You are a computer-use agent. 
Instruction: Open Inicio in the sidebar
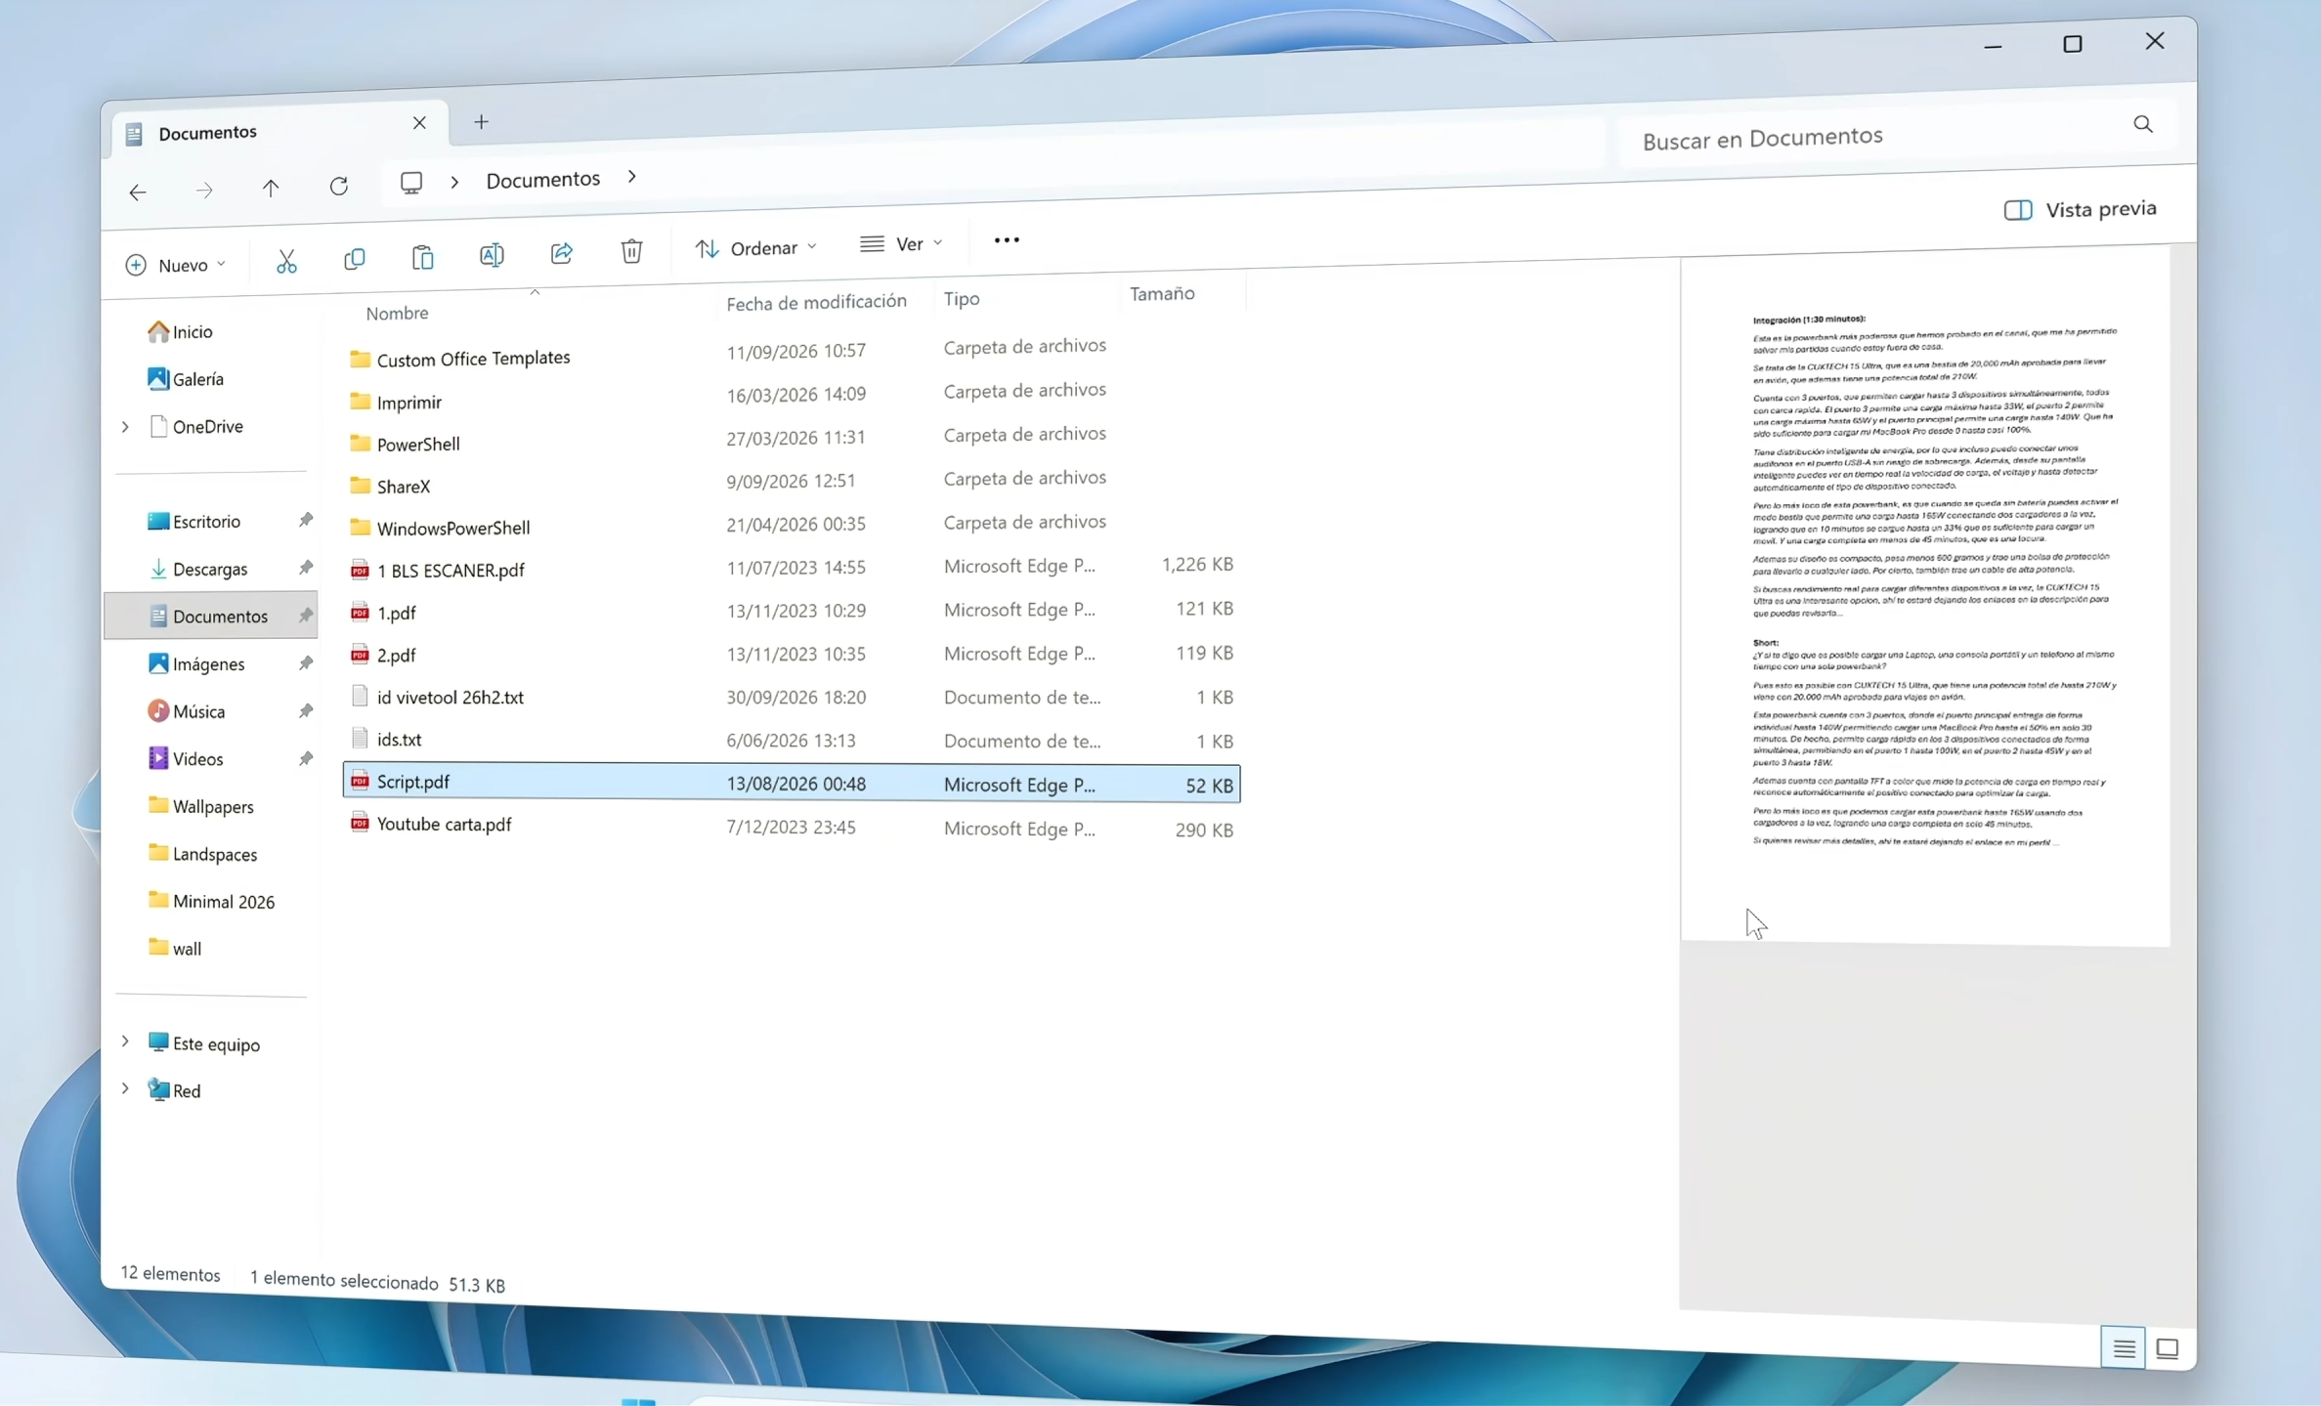coord(181,332)
